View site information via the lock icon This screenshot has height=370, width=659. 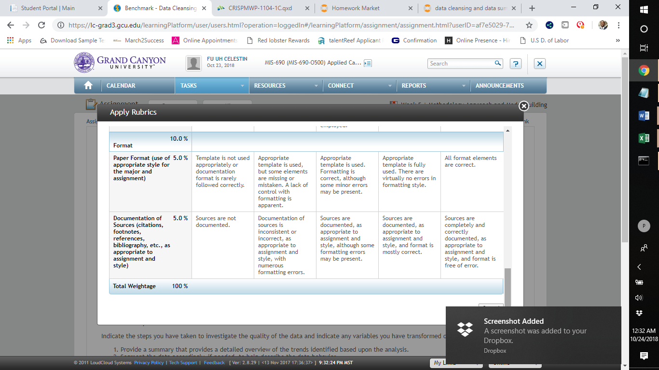point(61,25)
